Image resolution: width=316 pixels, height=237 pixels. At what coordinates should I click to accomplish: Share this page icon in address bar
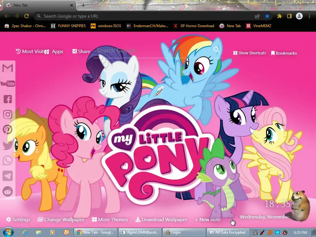(x=257, y=16)
